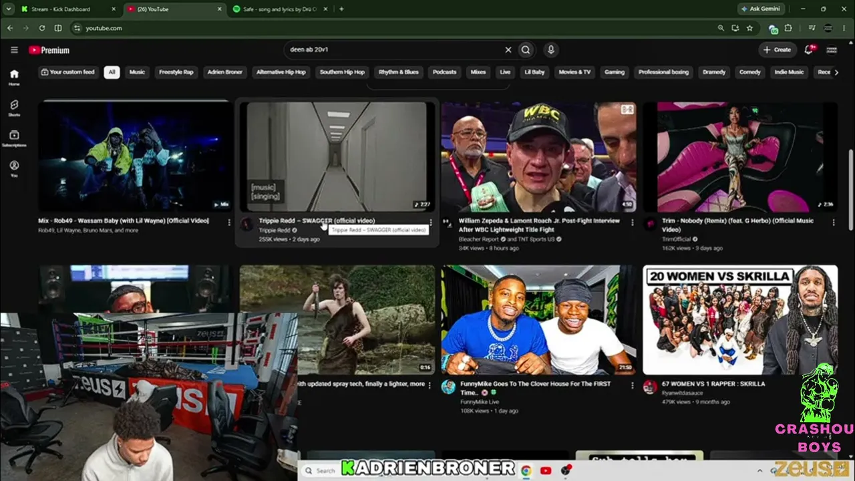Open options for Trippie Redd SWAGGER video
Image resolution: width=855 pixels, height=481 pixels.
pyautogui.click(x=431, y=222)
